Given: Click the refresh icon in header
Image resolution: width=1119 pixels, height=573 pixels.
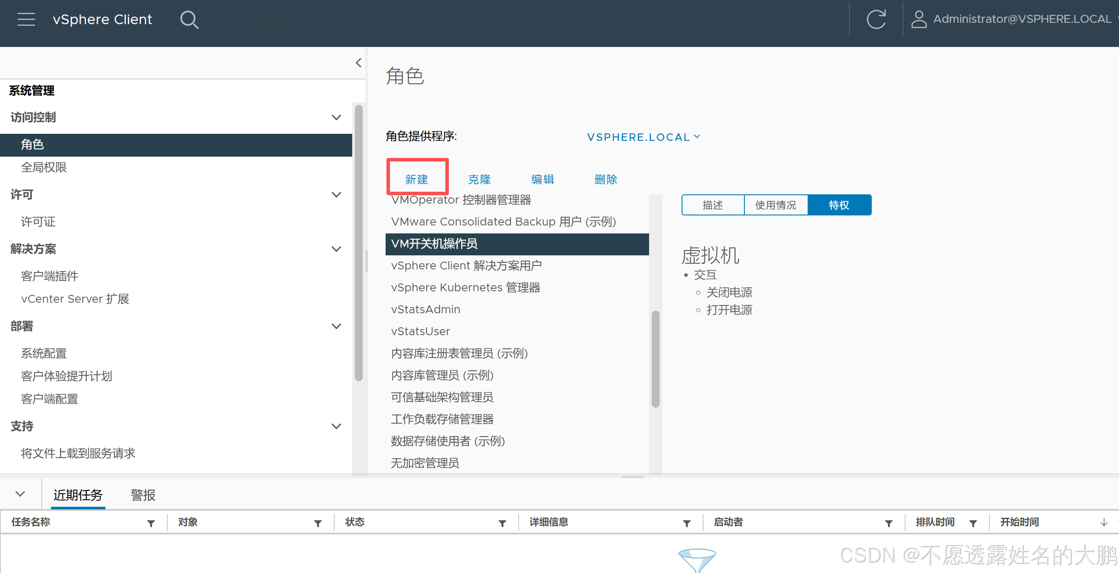Looking at the screenshot, I should click(x=876, y=19).
